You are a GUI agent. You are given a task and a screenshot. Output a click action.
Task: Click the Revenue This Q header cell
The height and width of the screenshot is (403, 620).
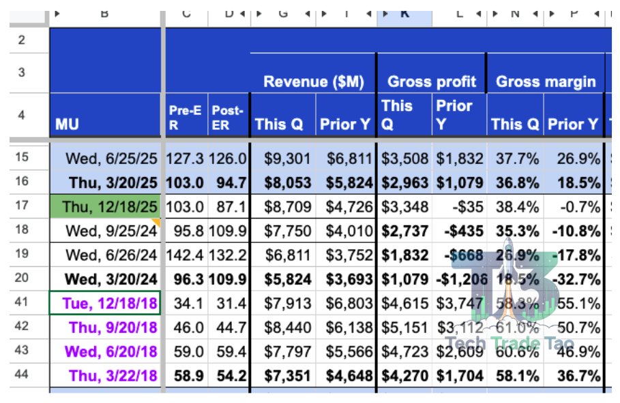coord(283,115)
